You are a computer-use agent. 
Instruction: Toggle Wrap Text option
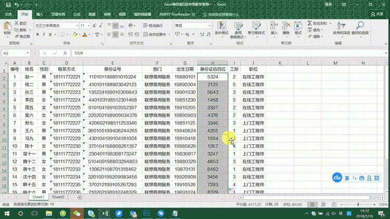tap(153, 25)
